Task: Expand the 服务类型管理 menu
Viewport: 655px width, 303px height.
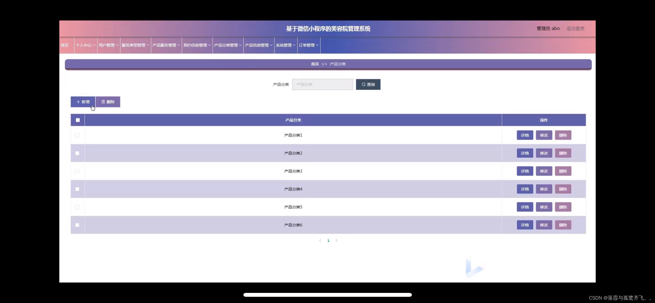Action: tap(136, 45)
